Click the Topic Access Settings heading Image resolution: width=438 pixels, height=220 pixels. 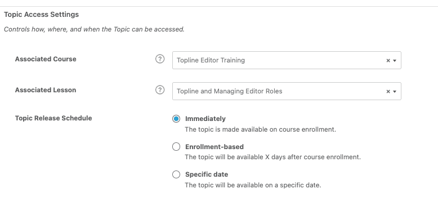point(41,15)
